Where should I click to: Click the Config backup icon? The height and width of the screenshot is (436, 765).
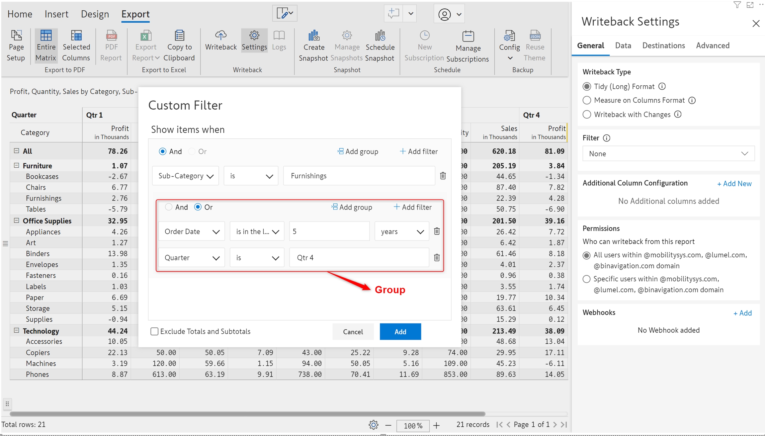[509, 36]
